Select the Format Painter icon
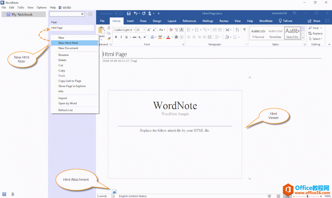The width and height of the screenshot is (332, 198). [x=109, y=38]
